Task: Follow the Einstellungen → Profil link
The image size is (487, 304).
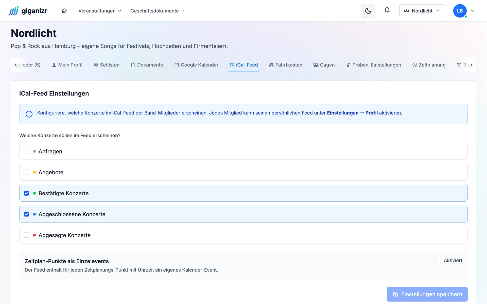Action: [352, 113]
